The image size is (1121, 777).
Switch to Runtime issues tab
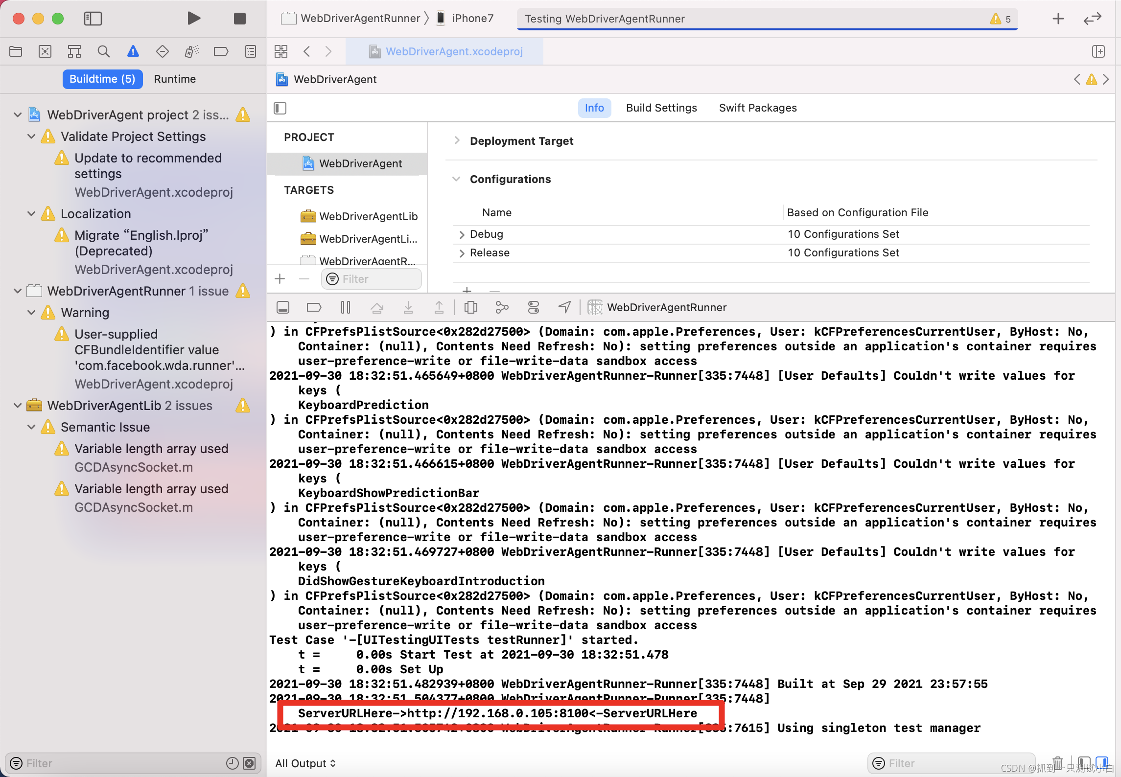coord(174,79)
